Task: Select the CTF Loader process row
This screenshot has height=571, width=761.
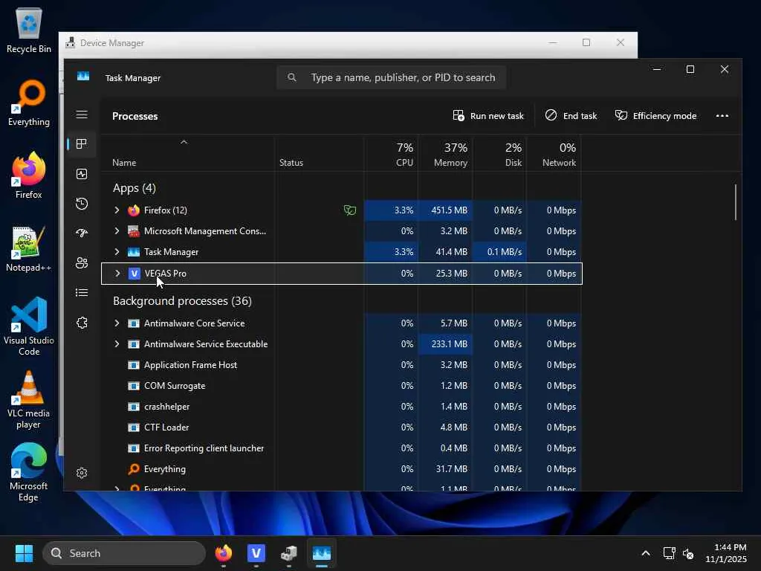Action: (341, 428)
